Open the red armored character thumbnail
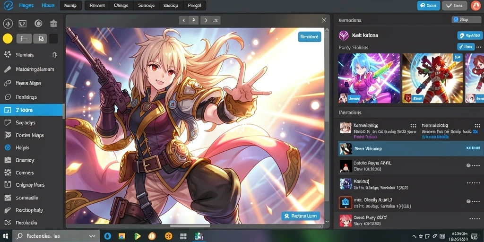This screenshot has height=242, width=484. [432, 78]
